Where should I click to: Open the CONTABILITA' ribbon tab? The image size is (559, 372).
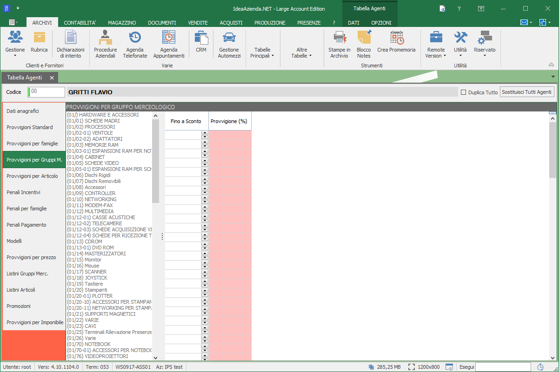(x=80, y=22)
